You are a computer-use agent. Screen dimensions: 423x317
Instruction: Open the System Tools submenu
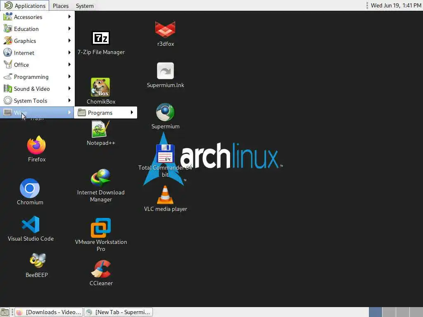click(37, 101)
